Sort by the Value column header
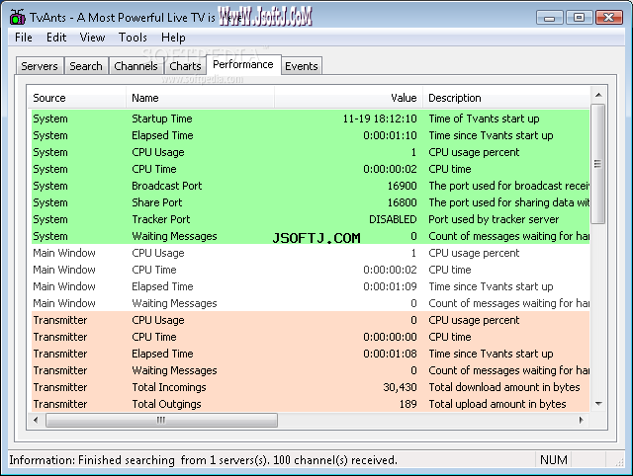633x476 pixels. [349, 98]
